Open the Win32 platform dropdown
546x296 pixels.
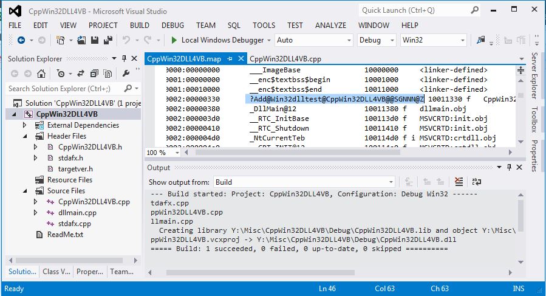pos(462,40)
